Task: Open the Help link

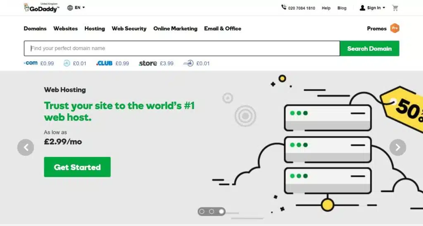Action: pyautogui.click(x=326, y=8)
